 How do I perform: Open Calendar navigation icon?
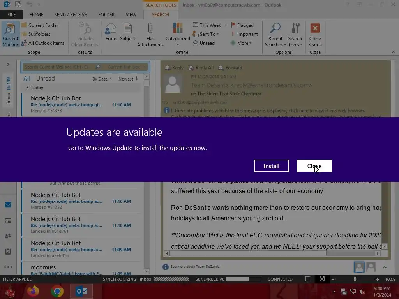pyautogui.click(x=8, y=220)
